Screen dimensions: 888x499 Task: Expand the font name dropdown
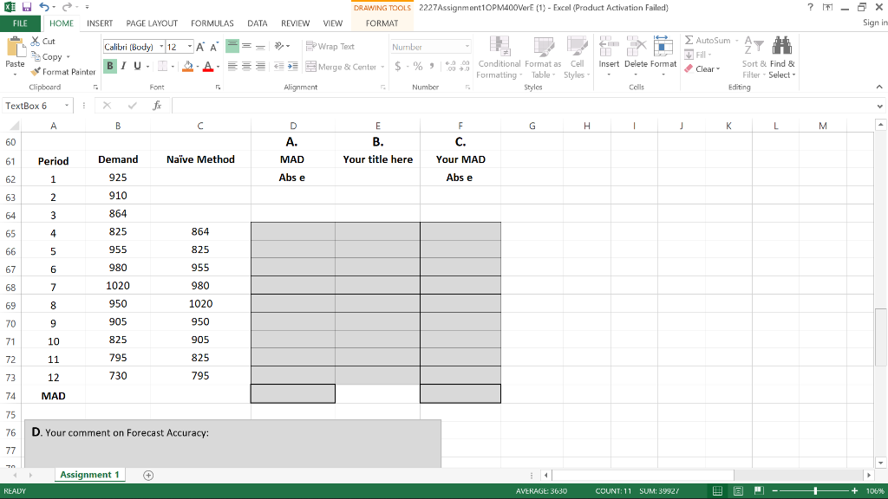[161, 47]
